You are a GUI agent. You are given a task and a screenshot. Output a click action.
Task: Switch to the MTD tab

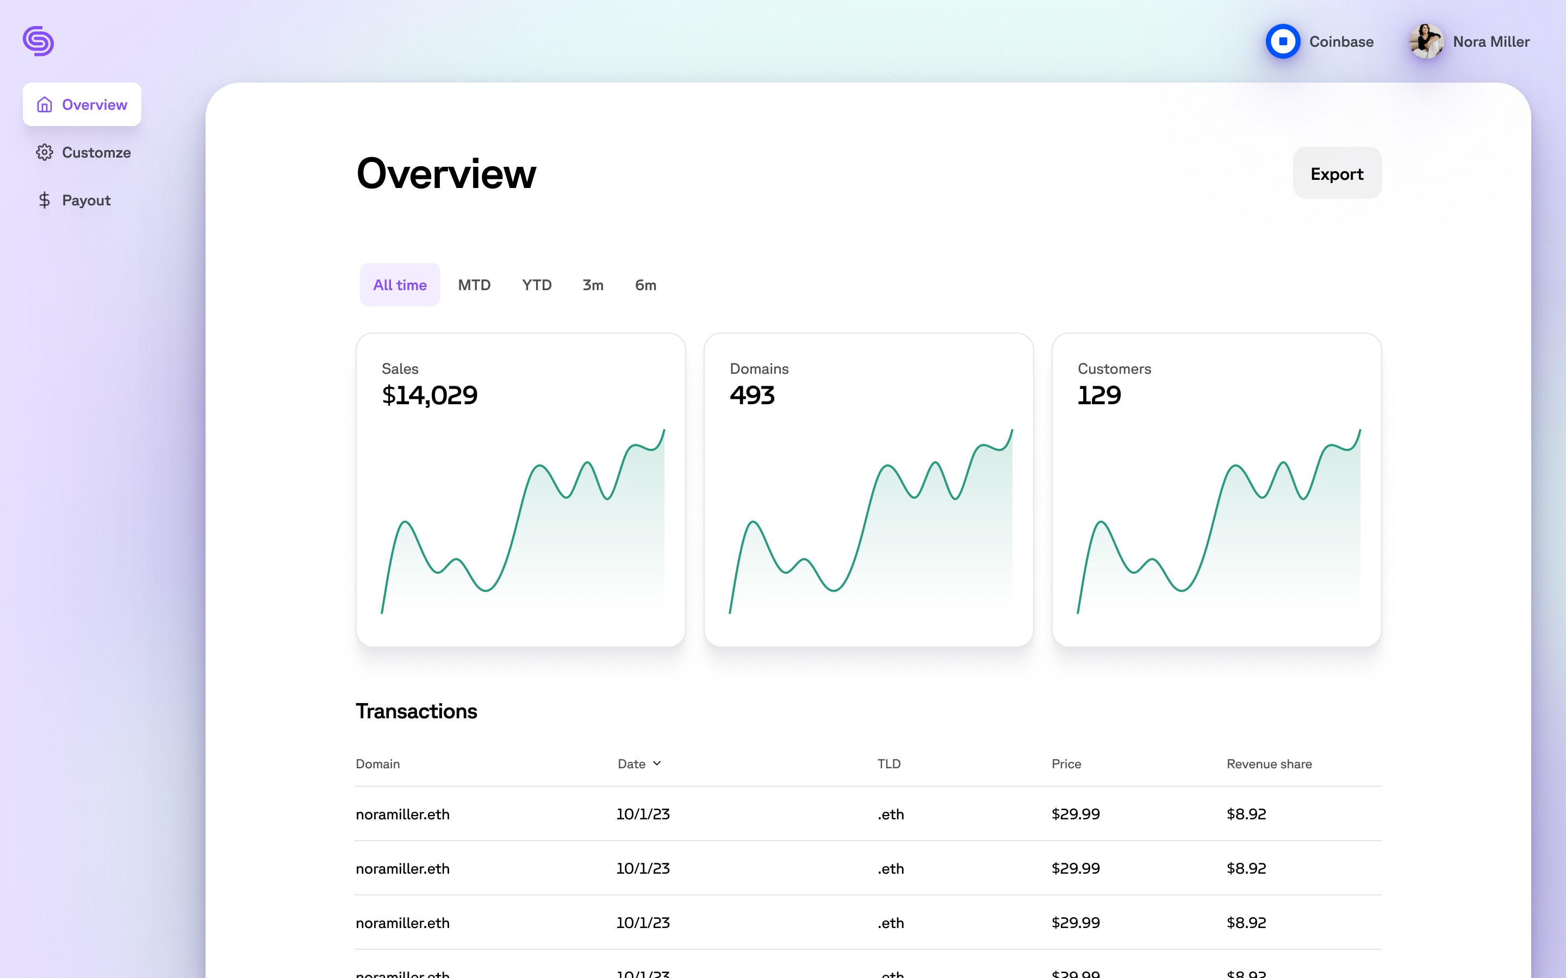click(x=474, y=285)
